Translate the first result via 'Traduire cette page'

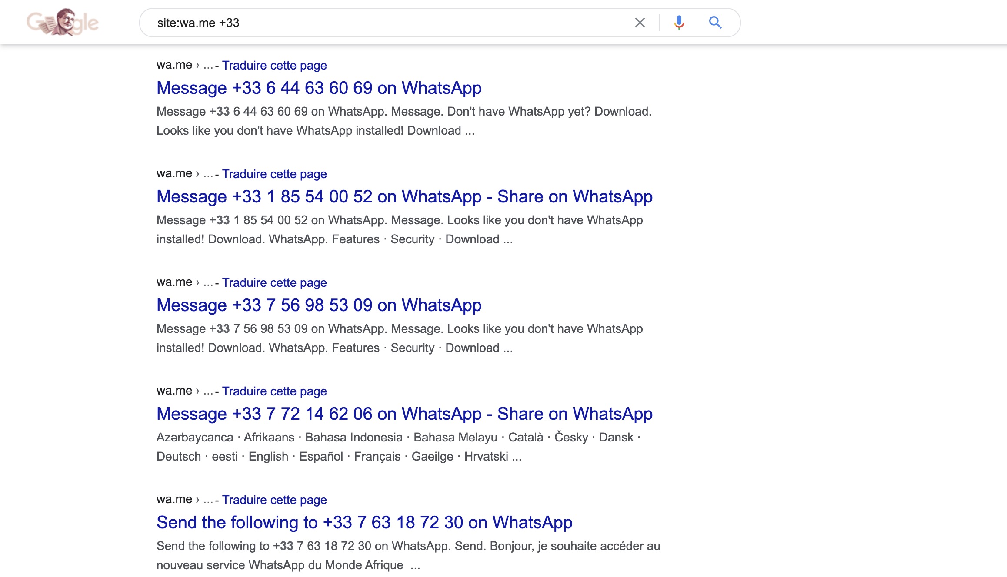274,65
